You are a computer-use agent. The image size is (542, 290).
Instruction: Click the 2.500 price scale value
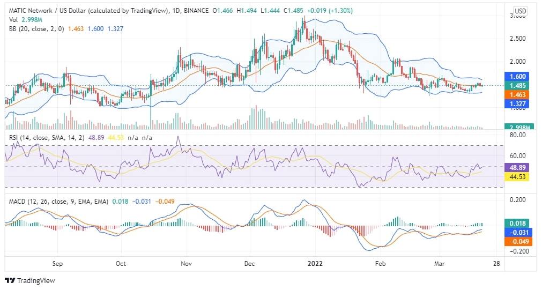pos(517,39)
